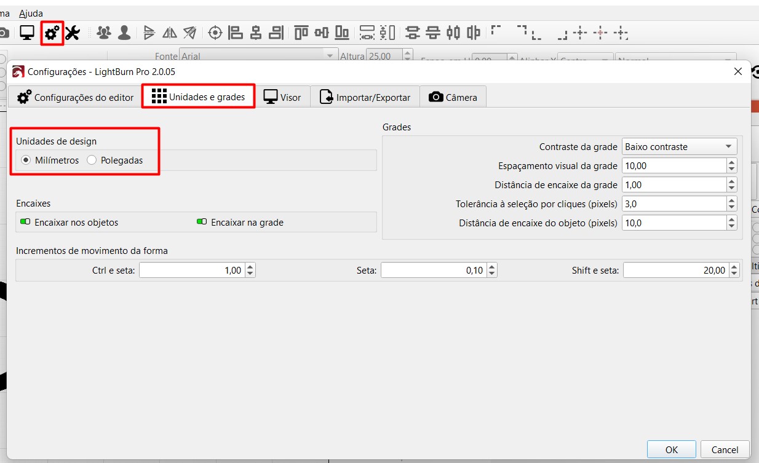Click the OK button
Screen dimensions: 759x463
[x=672, y=449]
